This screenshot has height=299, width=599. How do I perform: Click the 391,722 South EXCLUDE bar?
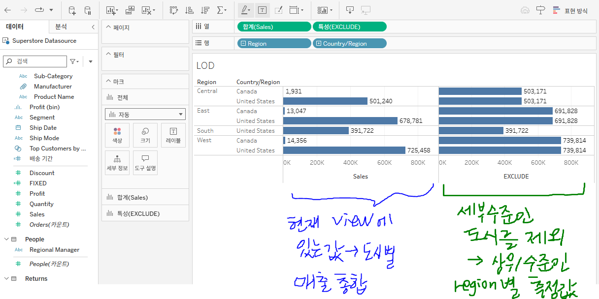tap(471, 131)
